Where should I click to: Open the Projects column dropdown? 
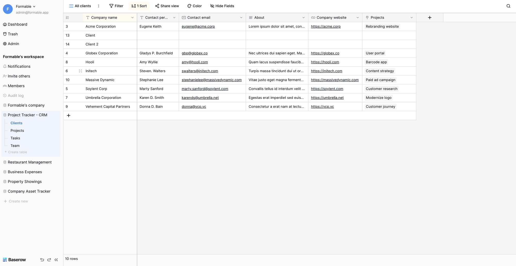coord(412,18)
